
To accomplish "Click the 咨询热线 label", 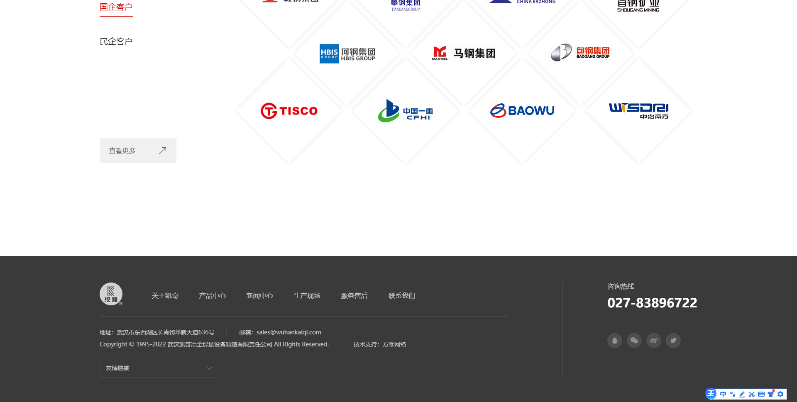I will coord(621,286).
